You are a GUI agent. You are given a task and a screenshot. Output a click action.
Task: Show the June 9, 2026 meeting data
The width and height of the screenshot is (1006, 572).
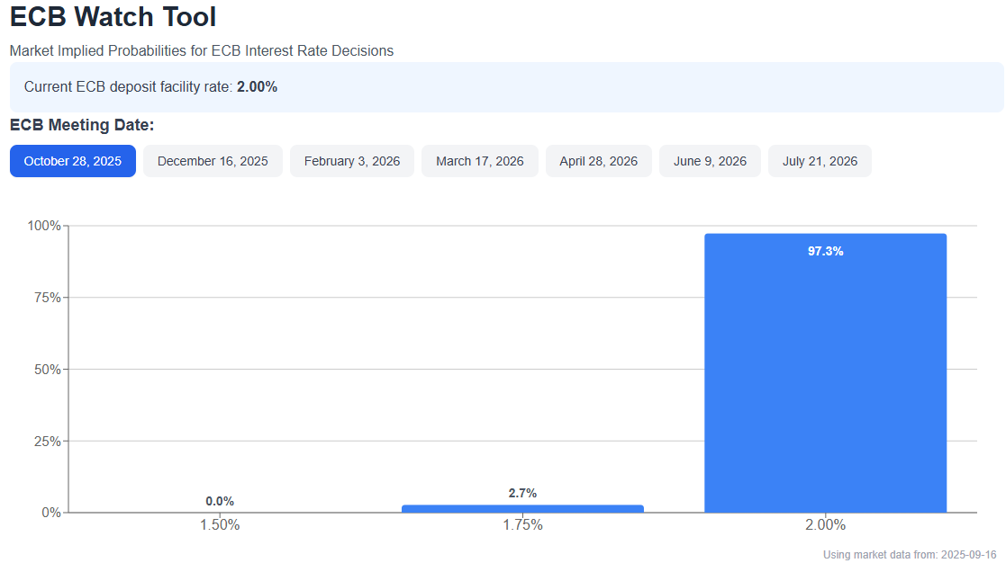click(x=710, y=161)
